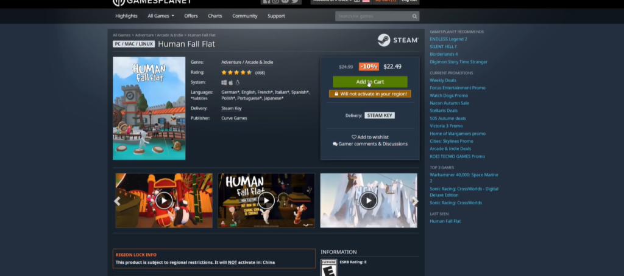Play the snowy mountain video thumbnail

tap(368, 200)
